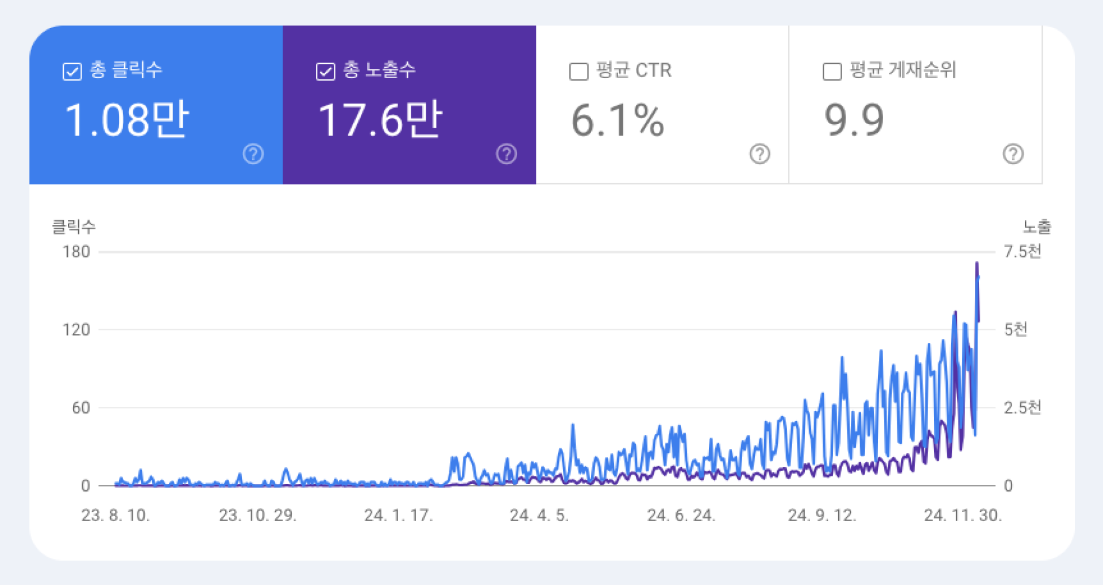This screenshot has width=1103, height=585.
Task: Enable the 평균 게재순위 checkbox
Action: coord(832,72)
